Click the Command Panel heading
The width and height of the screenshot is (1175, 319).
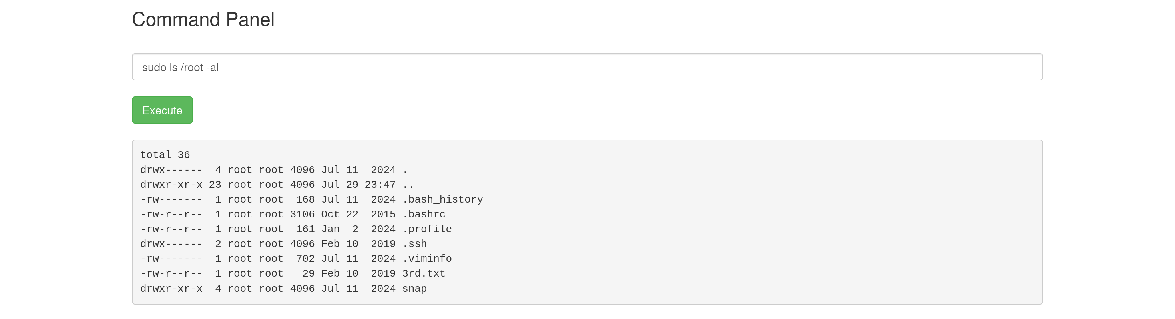(x=203, y=20)
